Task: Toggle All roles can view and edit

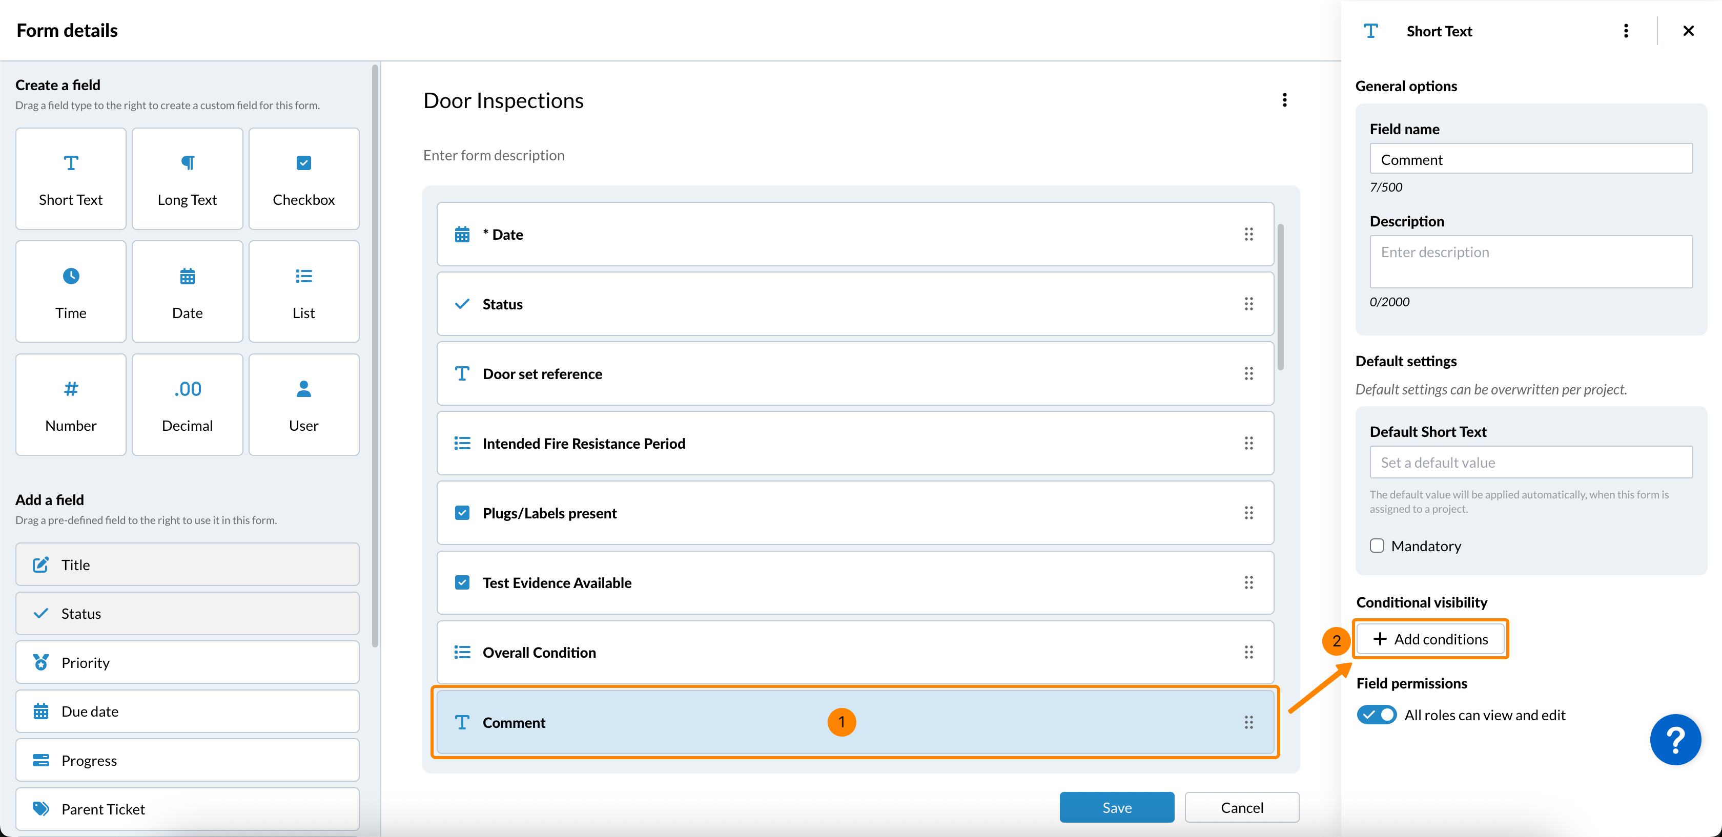Action: [x=1377, y=715]
